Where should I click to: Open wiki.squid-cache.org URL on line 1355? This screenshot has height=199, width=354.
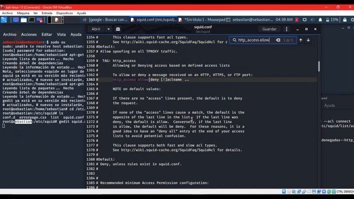tap(168, 42)
